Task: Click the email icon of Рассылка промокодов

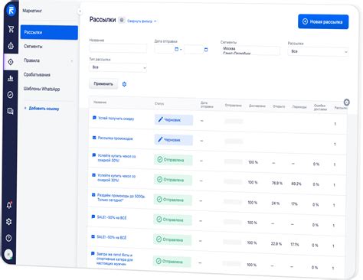Action: point(94,138)
